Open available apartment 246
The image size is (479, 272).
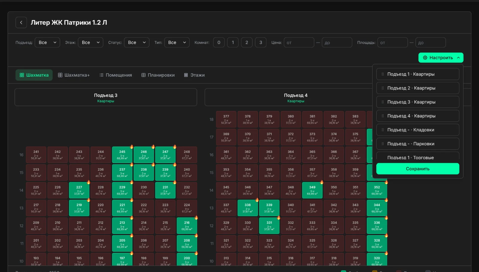coord(144,155)
